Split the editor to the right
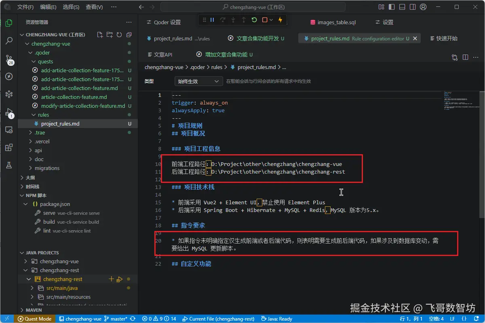485x323 pixels. pyautogui.click(x=465, y=57)
